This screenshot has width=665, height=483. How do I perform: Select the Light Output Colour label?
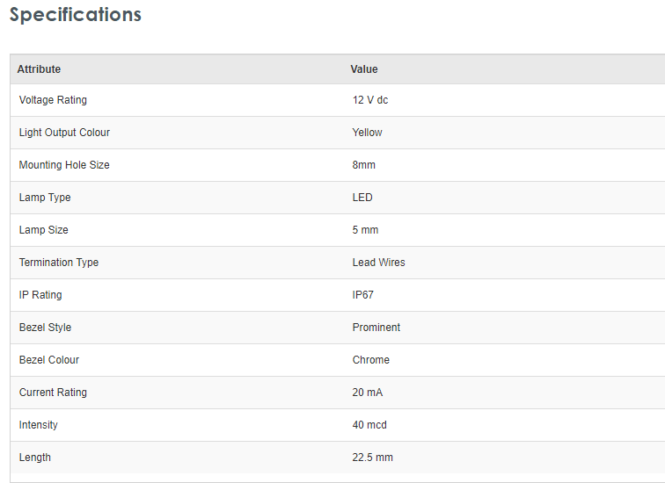64,133
